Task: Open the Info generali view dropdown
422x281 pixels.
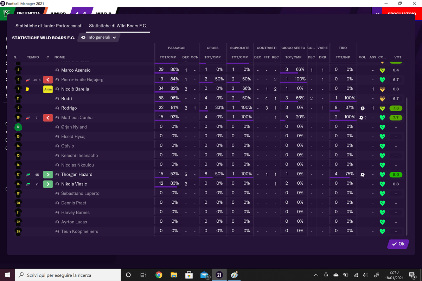Action: [99, 37]
